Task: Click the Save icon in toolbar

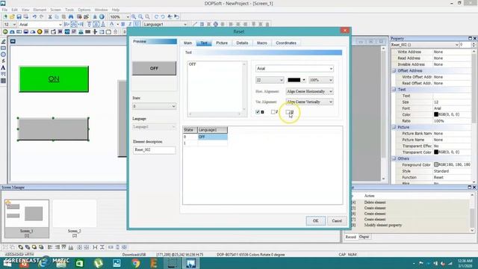Action: [x=19, y=16]
